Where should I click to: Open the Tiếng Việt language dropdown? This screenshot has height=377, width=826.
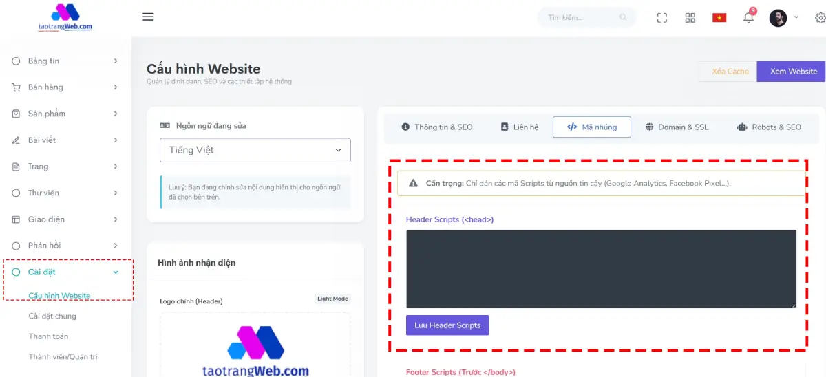pos(255,150)
